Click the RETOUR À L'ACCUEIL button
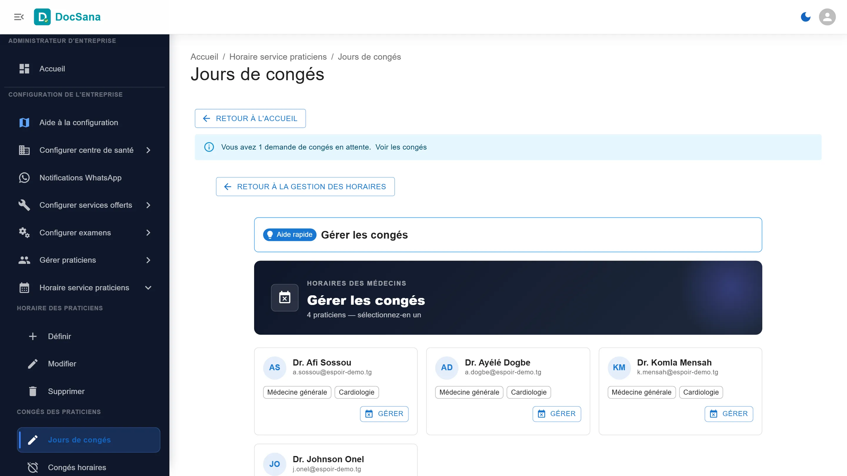This screenshot has height=476, width=847. [250, 118]
